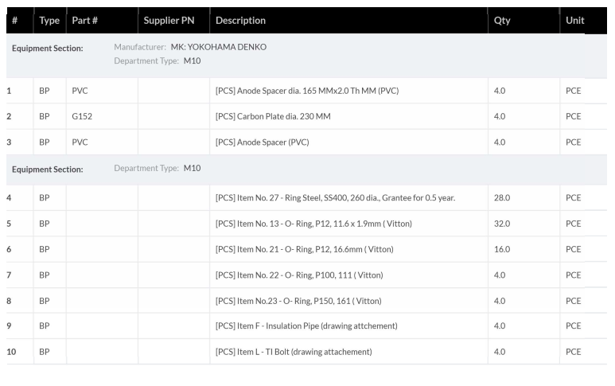Select the Supplier PN column header

pos(169,21)
